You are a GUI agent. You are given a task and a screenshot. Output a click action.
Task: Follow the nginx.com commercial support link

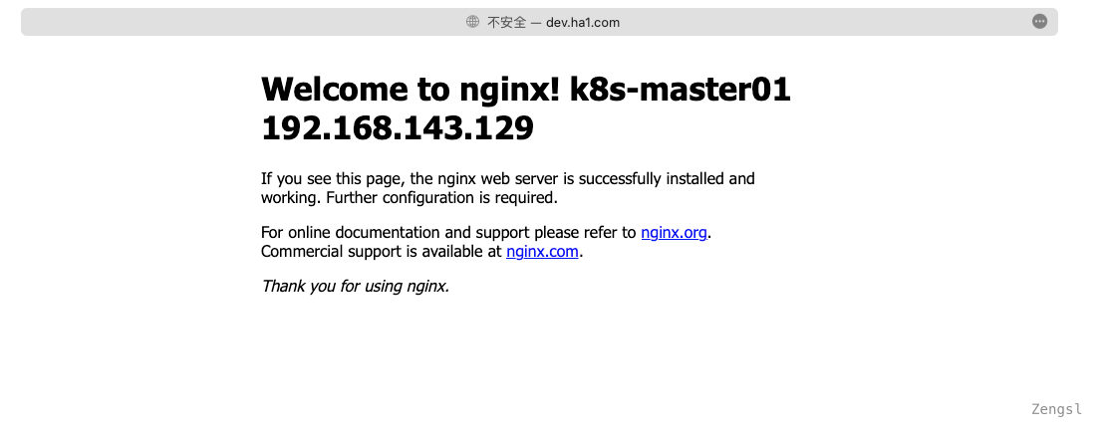pos(542,252)
